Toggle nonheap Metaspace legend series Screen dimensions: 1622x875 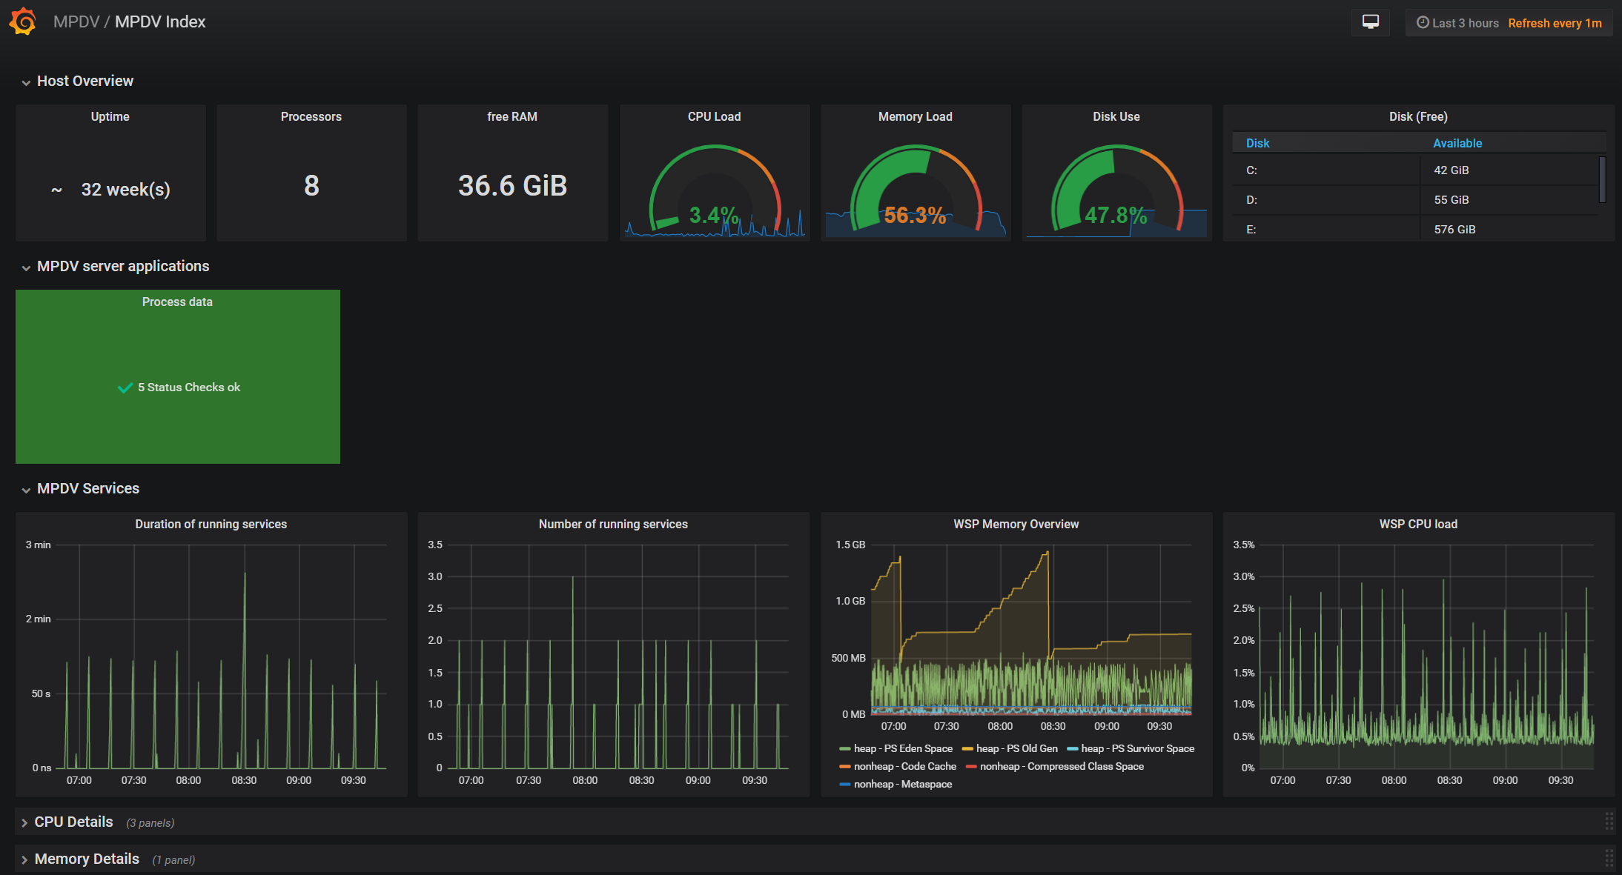tap(902, 784)
